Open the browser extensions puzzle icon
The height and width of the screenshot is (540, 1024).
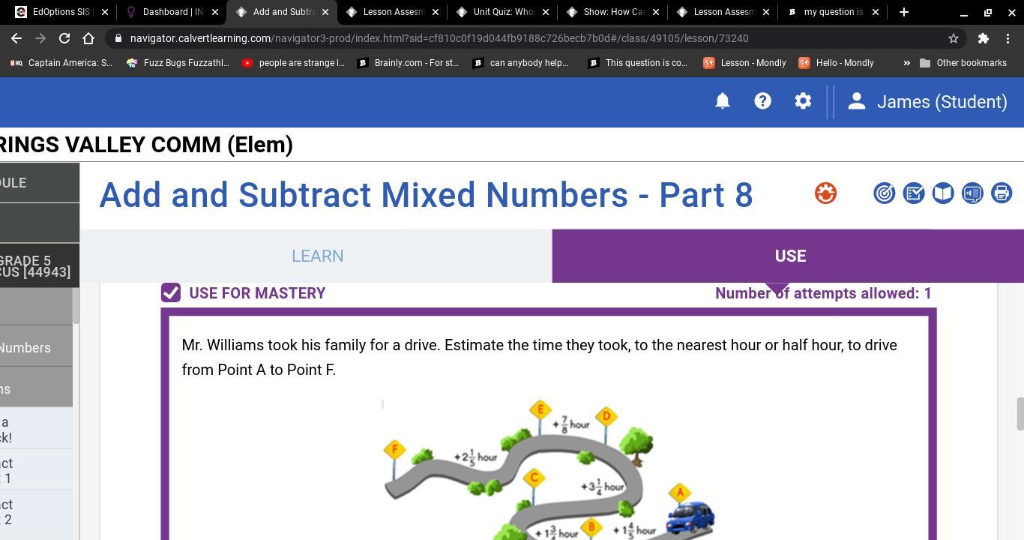pos(984,38)
